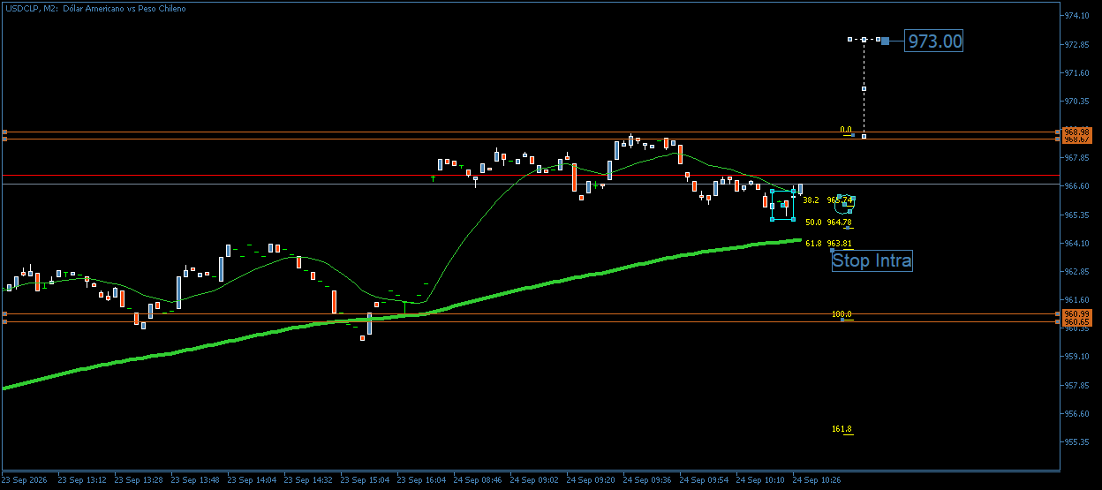Click the 964.10 price scale value
The image size is (1102, 490).
pyautogui.click(x=1077, y=243)
